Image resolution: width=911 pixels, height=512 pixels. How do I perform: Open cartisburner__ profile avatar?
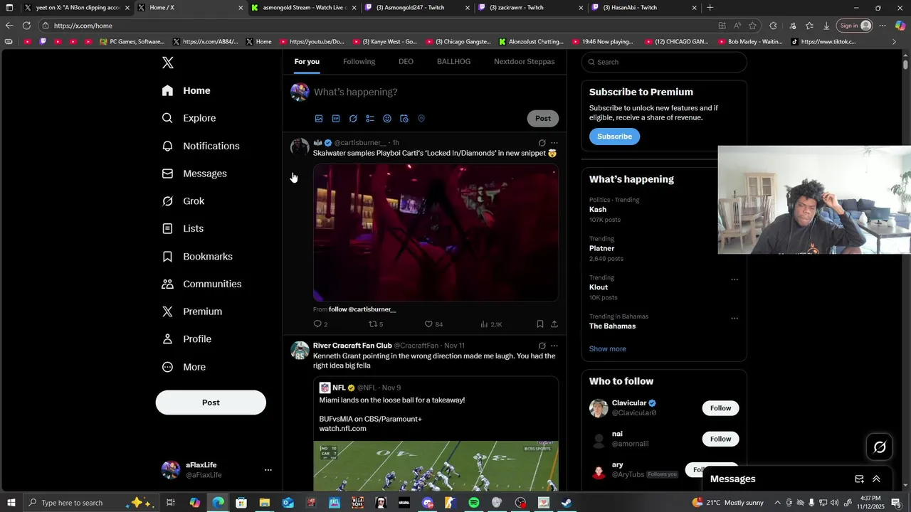coord(300,147)
